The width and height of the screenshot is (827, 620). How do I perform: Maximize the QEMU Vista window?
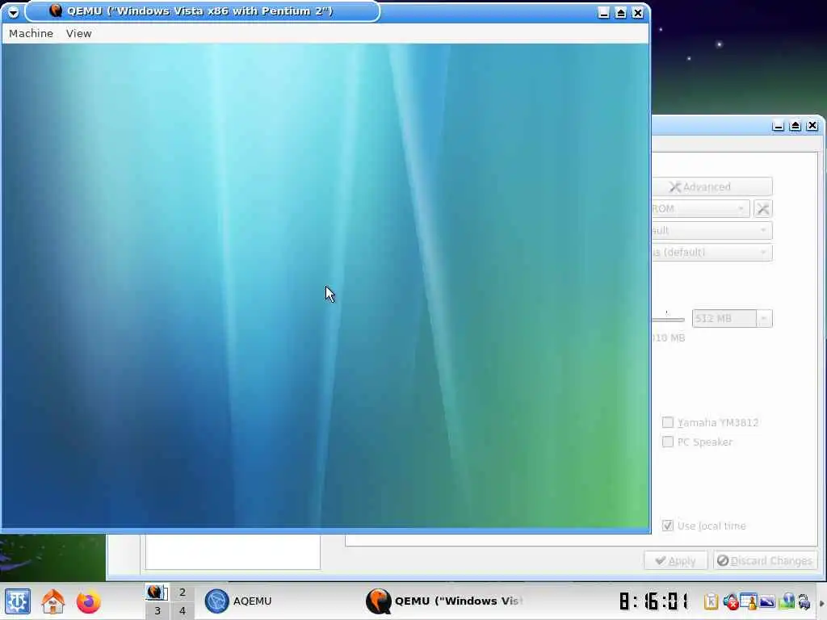pos(621,13)
